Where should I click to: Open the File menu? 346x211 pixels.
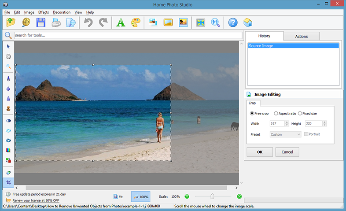tap(7, 12)
